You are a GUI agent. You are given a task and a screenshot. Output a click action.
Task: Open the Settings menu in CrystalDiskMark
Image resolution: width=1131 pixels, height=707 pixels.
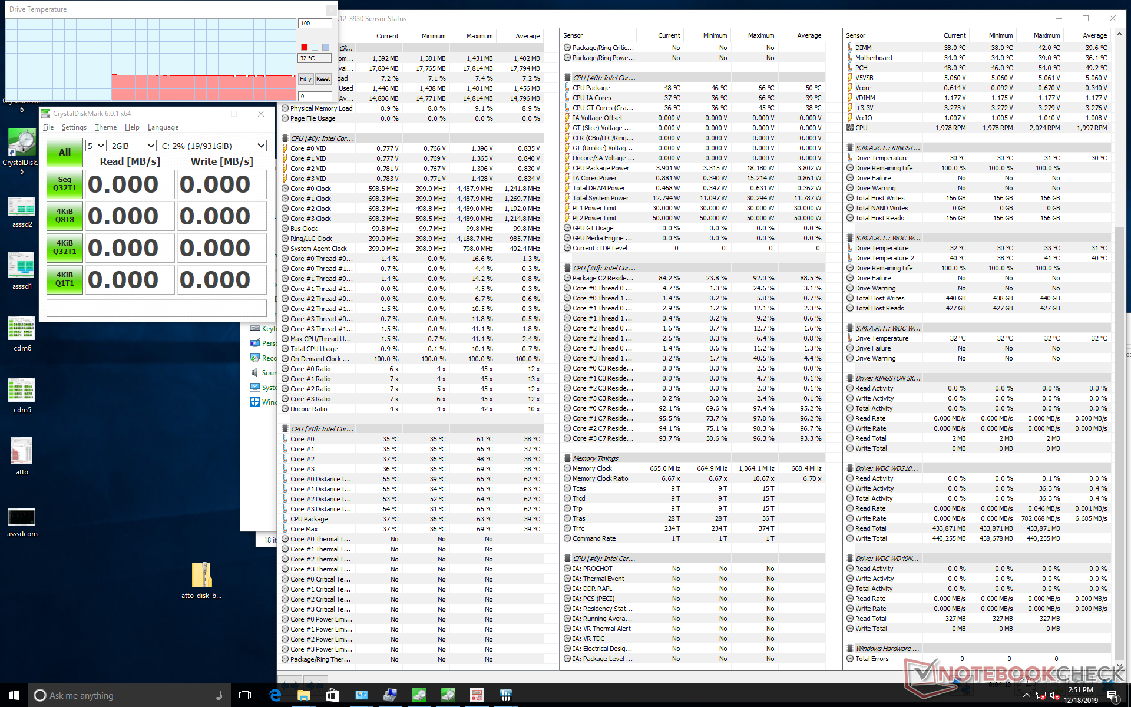tap(74, 127)
